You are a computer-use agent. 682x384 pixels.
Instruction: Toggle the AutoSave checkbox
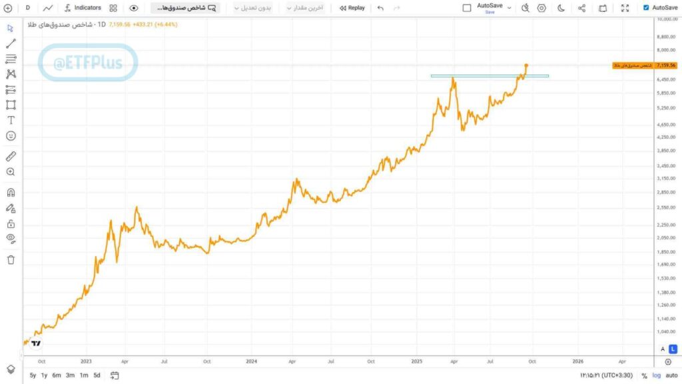pos(646,8)
